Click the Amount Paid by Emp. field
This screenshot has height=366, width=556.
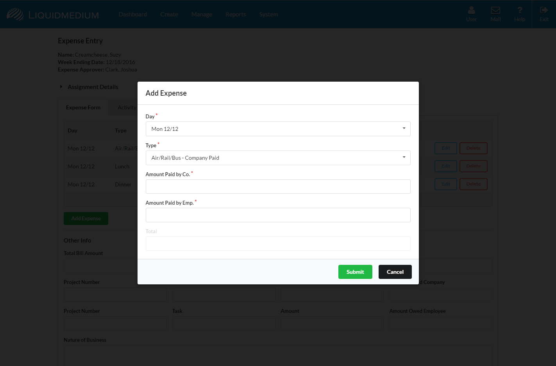[278, 215]
